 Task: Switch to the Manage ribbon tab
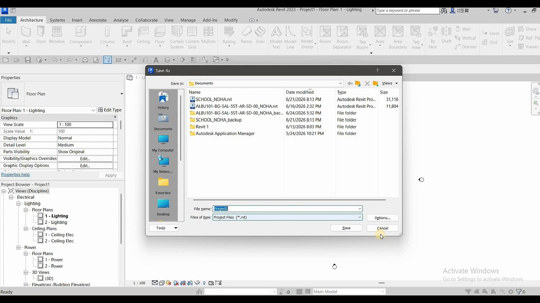click(x=188, y=20)
